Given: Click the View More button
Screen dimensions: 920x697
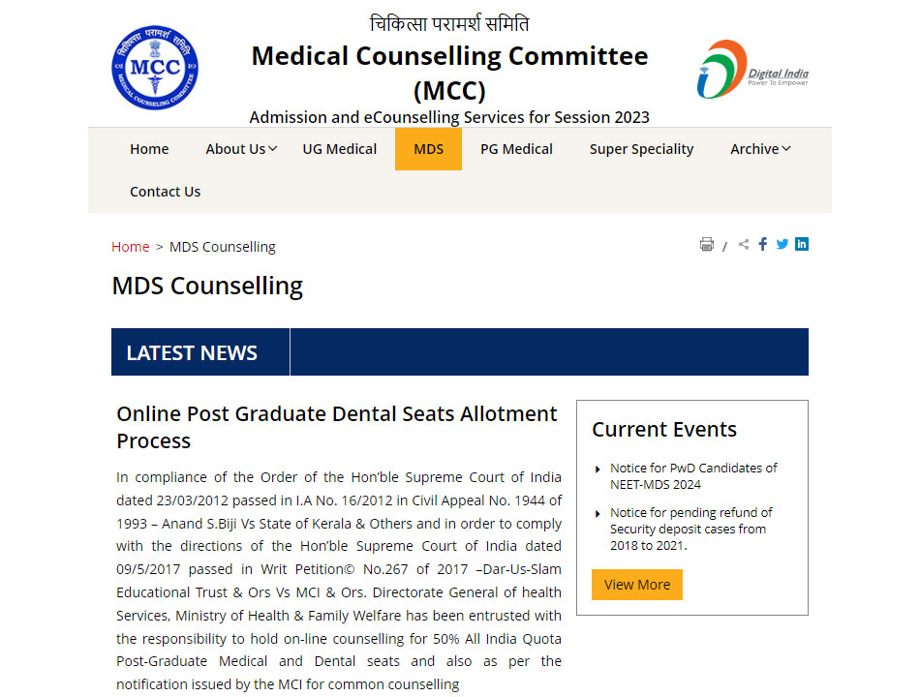Looking at the screenshot, I should 636,585.
